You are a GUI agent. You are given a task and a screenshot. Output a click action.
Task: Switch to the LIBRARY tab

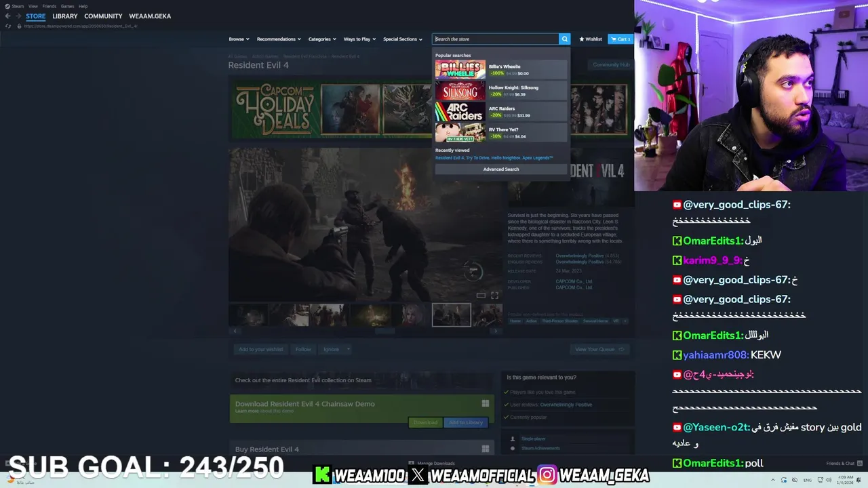pos(65,16)
